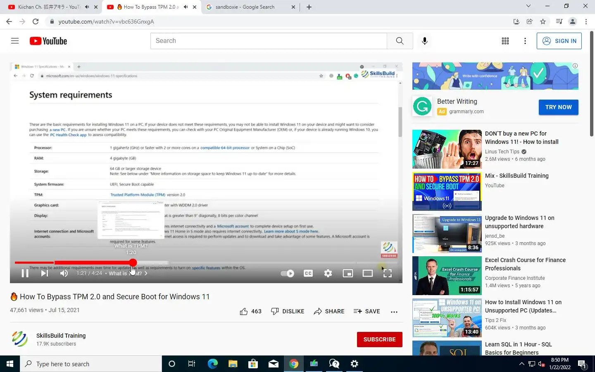
Task: Click the search magnifier button
Action: click(x=400, y=41)
